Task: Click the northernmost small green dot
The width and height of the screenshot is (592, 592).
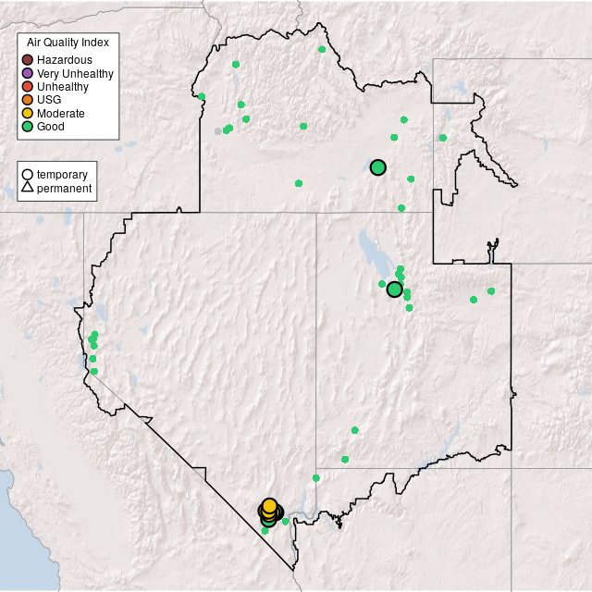Action: [x=321, y=49]
